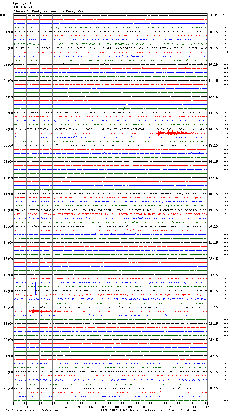This screenshot has height=414, width=229.
Task: Click the "13:15" UTC time label
Action: click(x=213, y=113)
